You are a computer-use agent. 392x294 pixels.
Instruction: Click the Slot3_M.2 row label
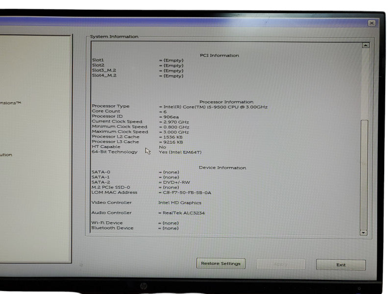[x=104, y=70]
